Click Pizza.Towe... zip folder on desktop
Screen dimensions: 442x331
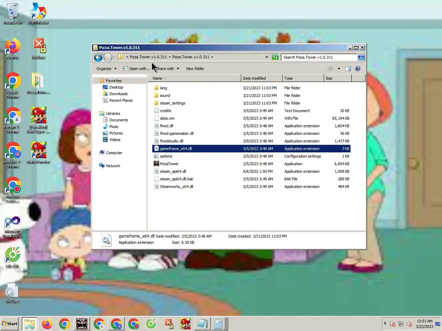[x=38, y=83]
